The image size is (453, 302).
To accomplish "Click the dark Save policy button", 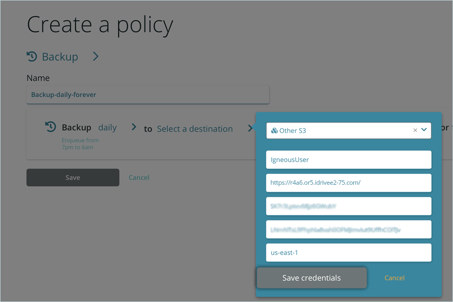I will point(73,178).
